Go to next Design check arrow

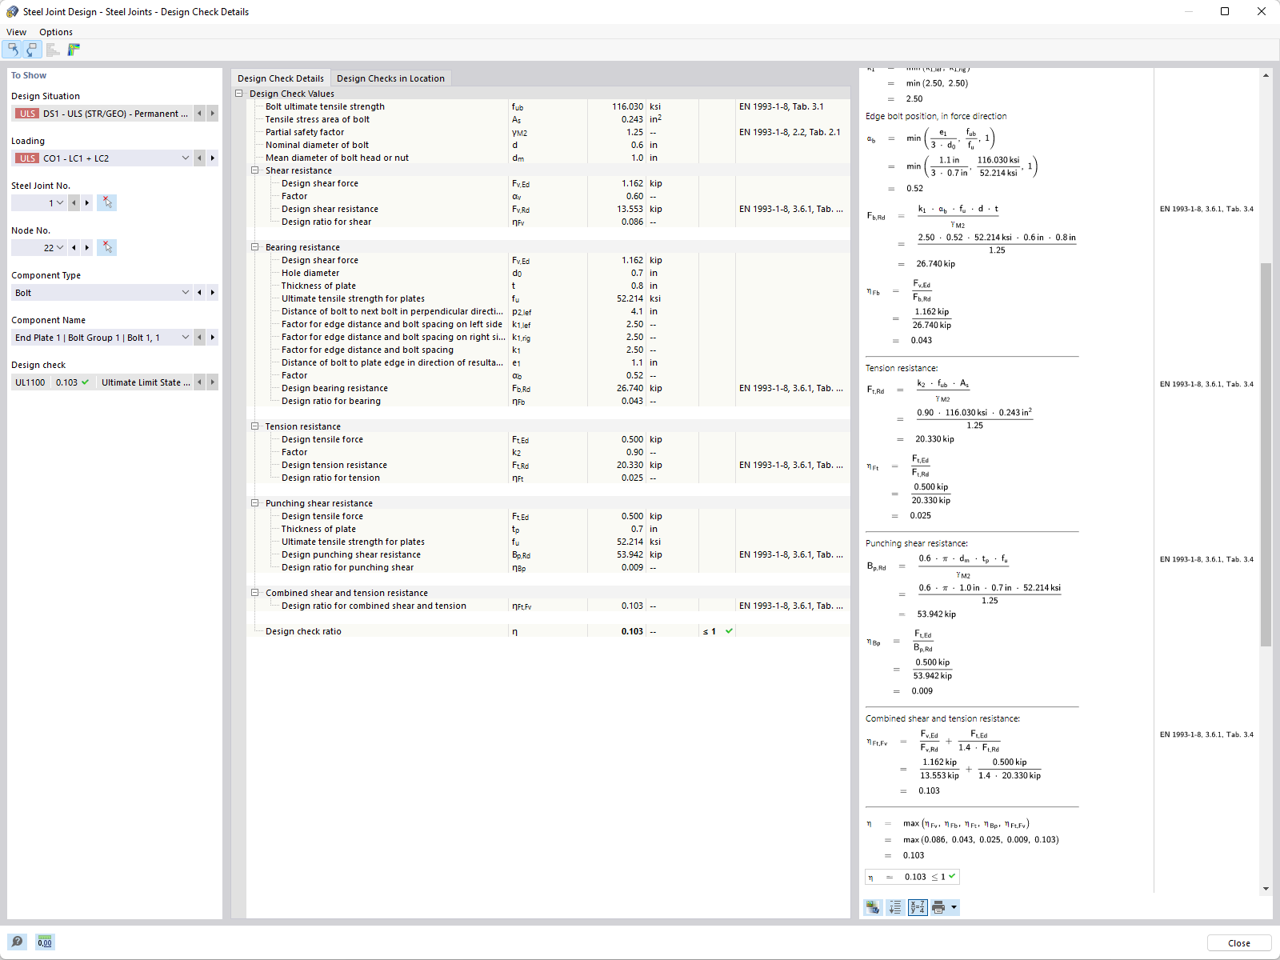pos(213,382)
